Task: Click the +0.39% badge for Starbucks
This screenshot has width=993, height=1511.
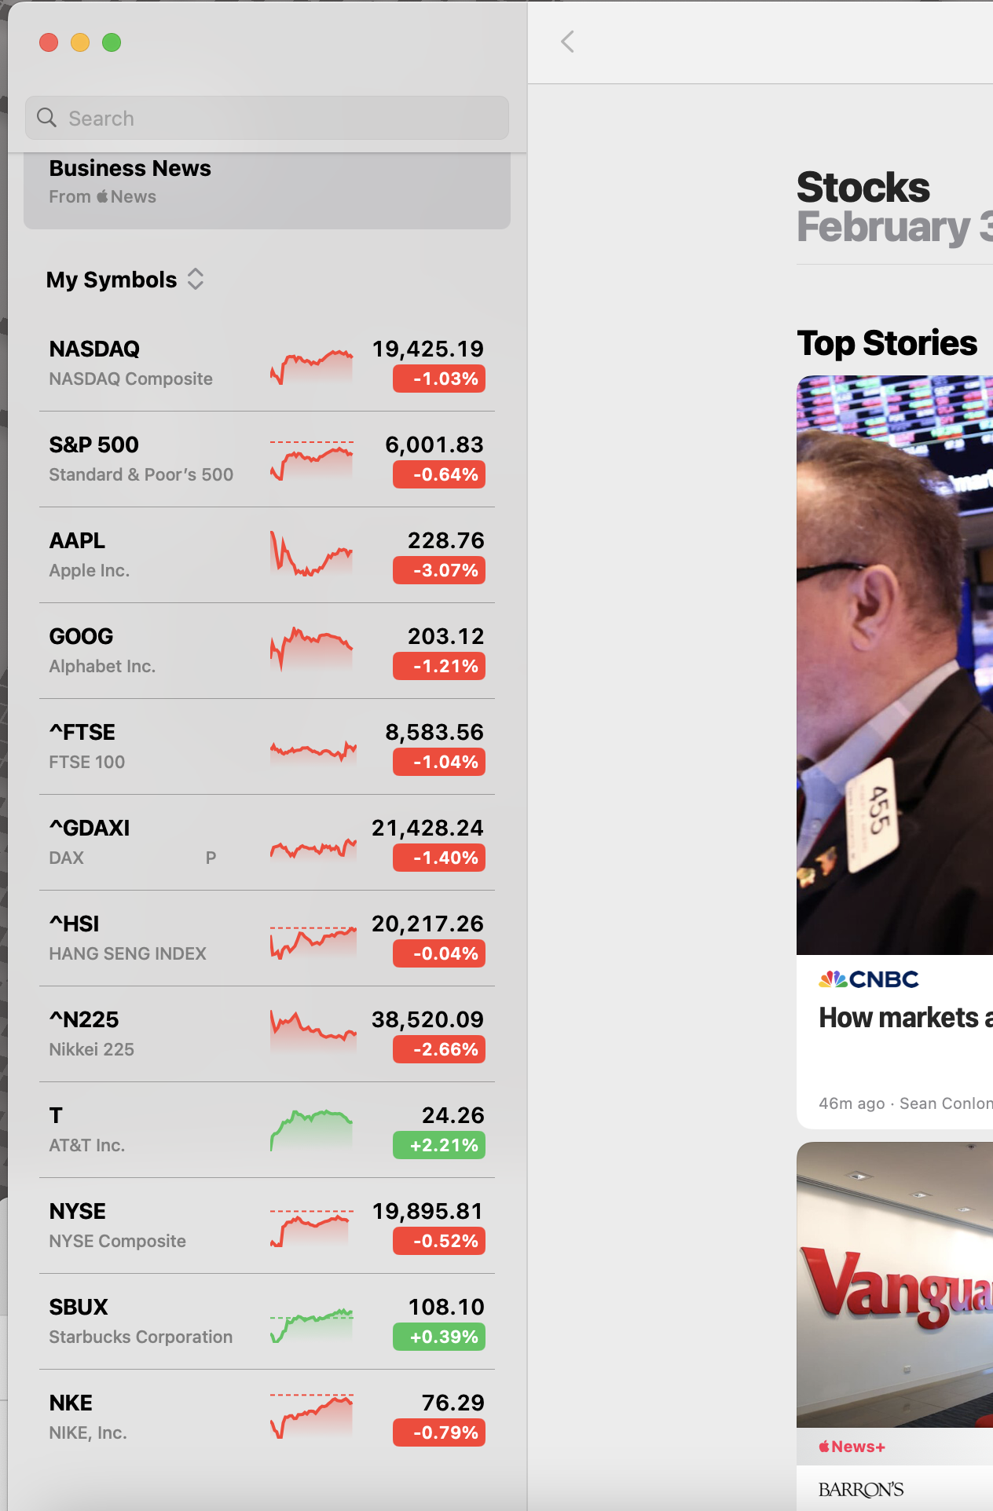Action: 438,1337
